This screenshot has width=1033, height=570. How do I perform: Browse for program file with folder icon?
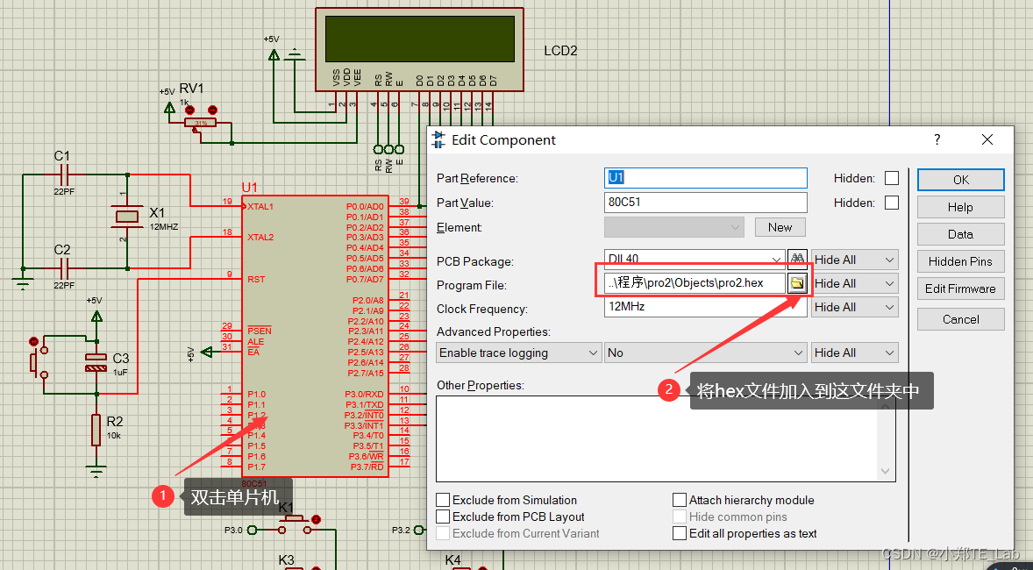pos(797,283)
